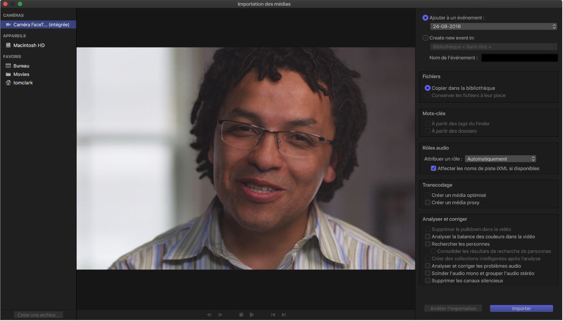
Task: Click the Importer button
Action: [521, 308]
